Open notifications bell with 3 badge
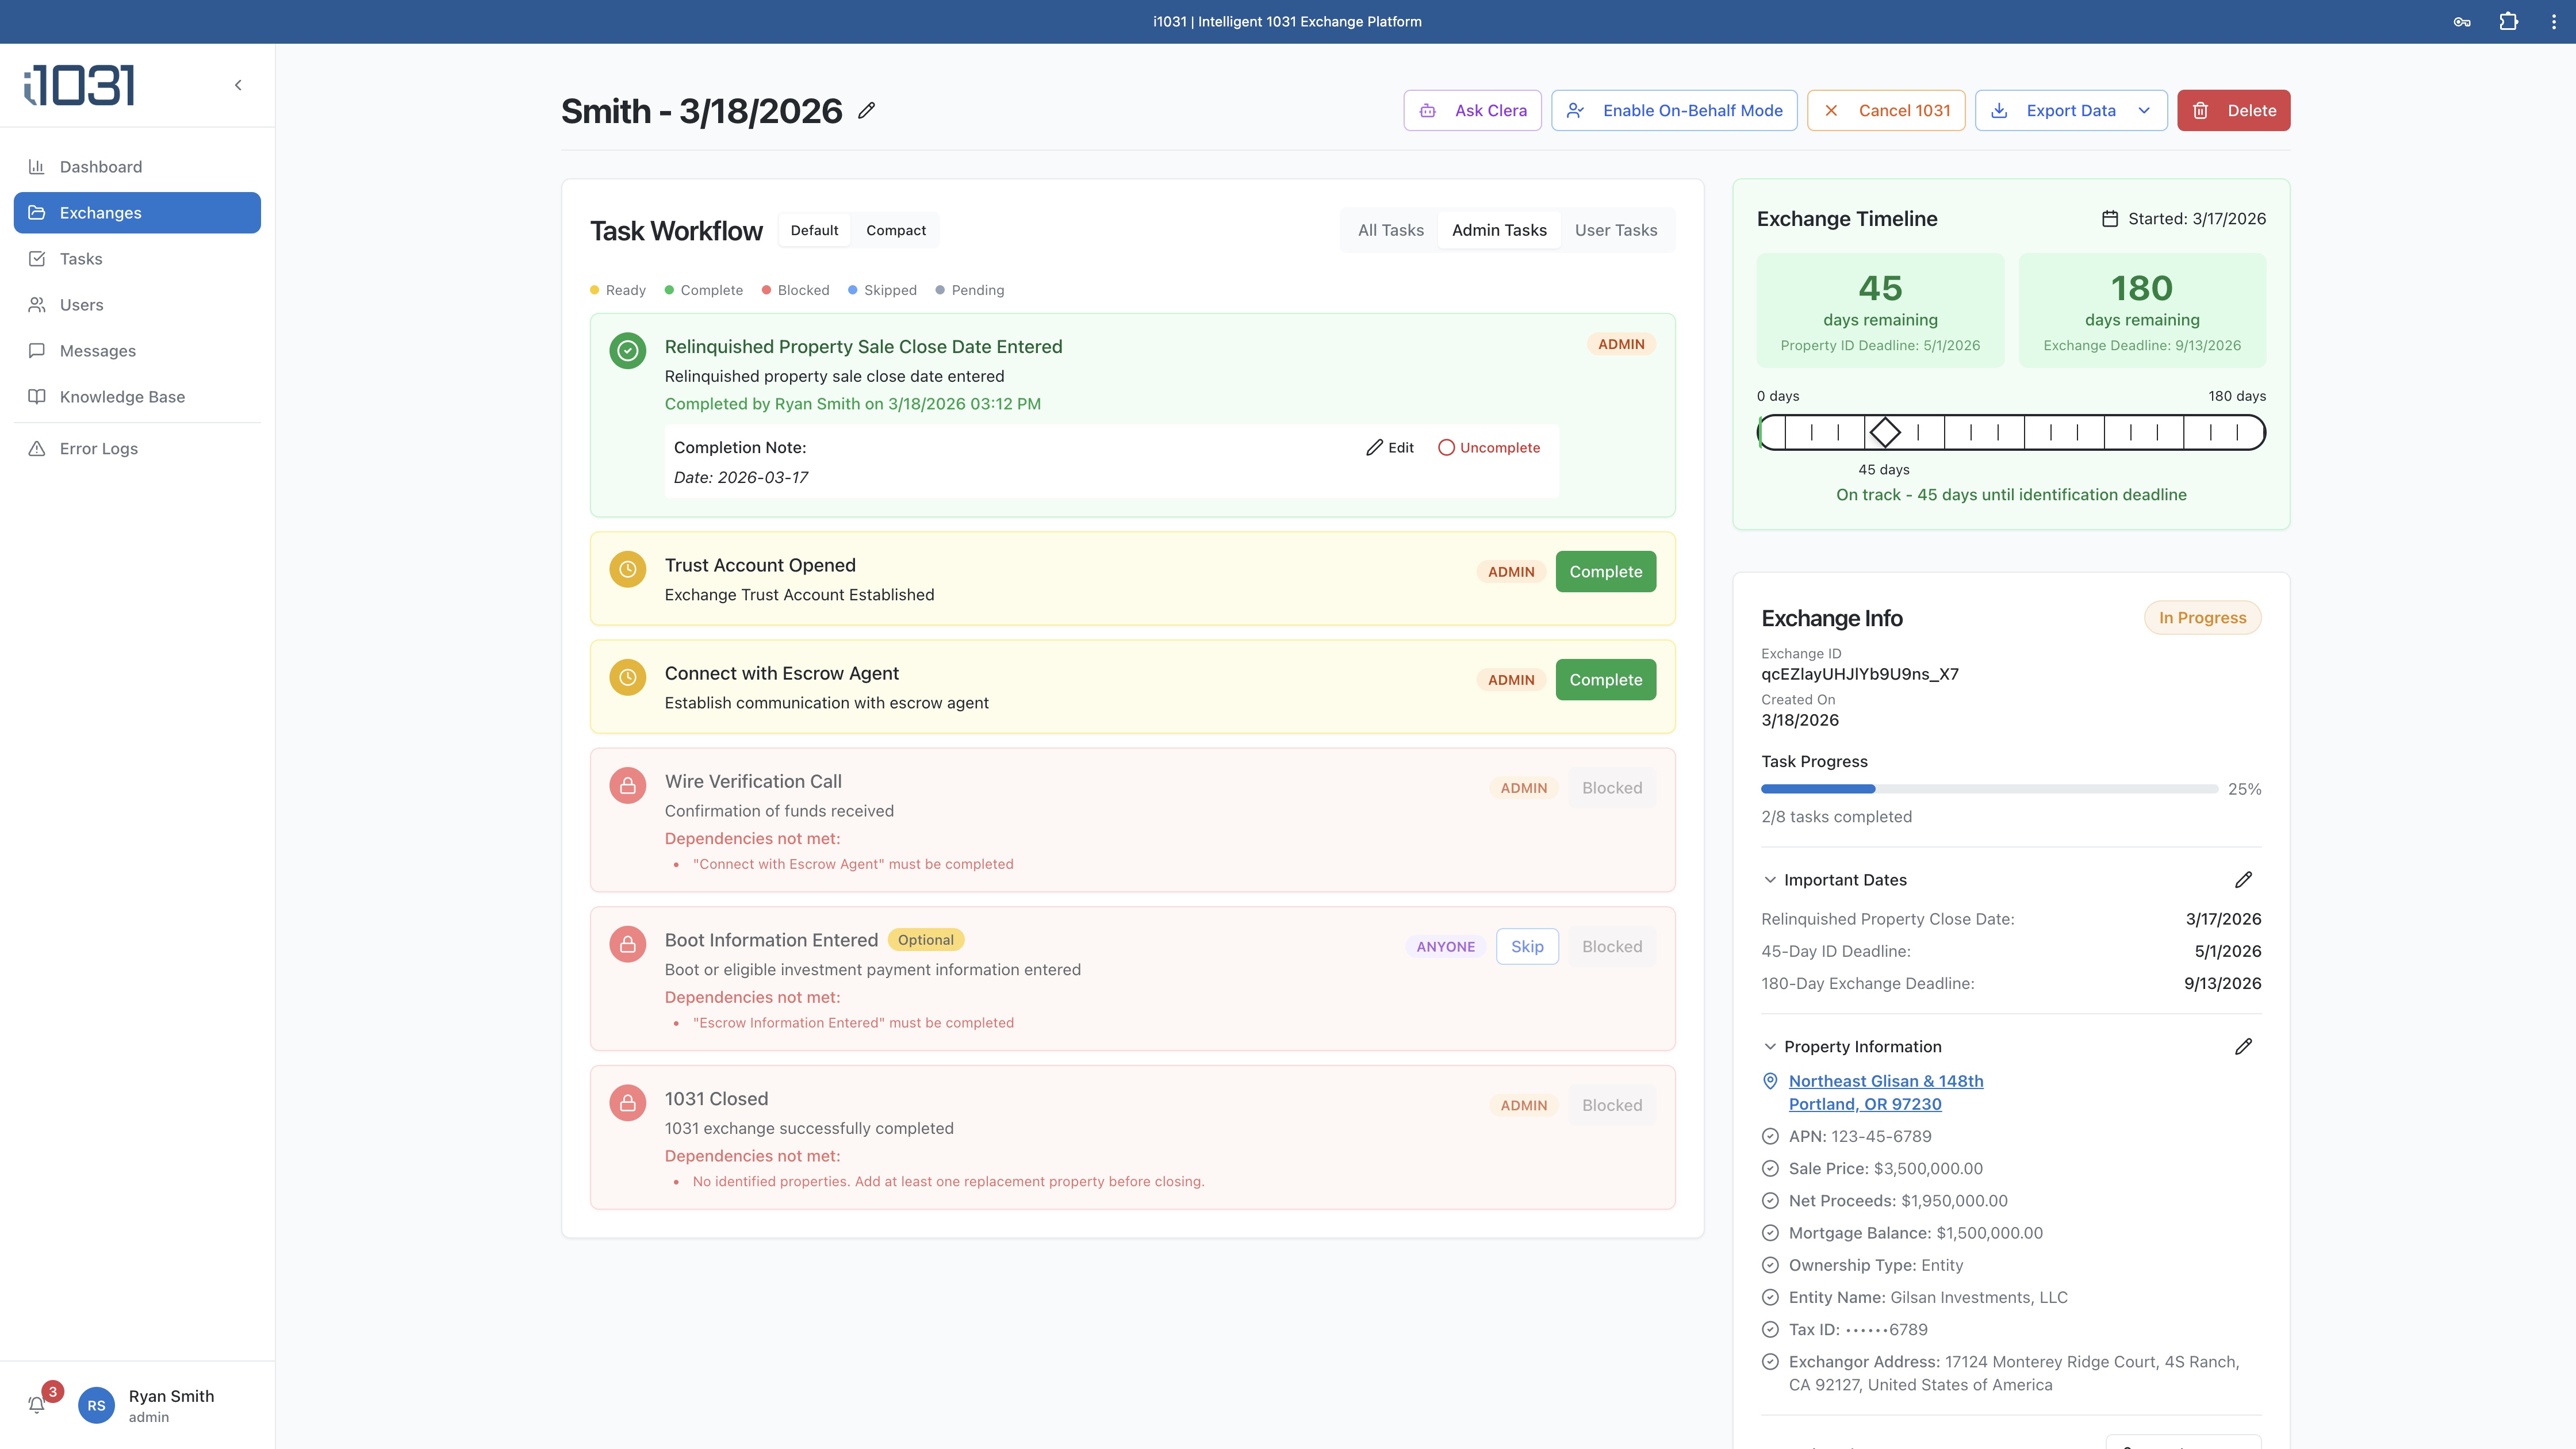 [37, 1404]
